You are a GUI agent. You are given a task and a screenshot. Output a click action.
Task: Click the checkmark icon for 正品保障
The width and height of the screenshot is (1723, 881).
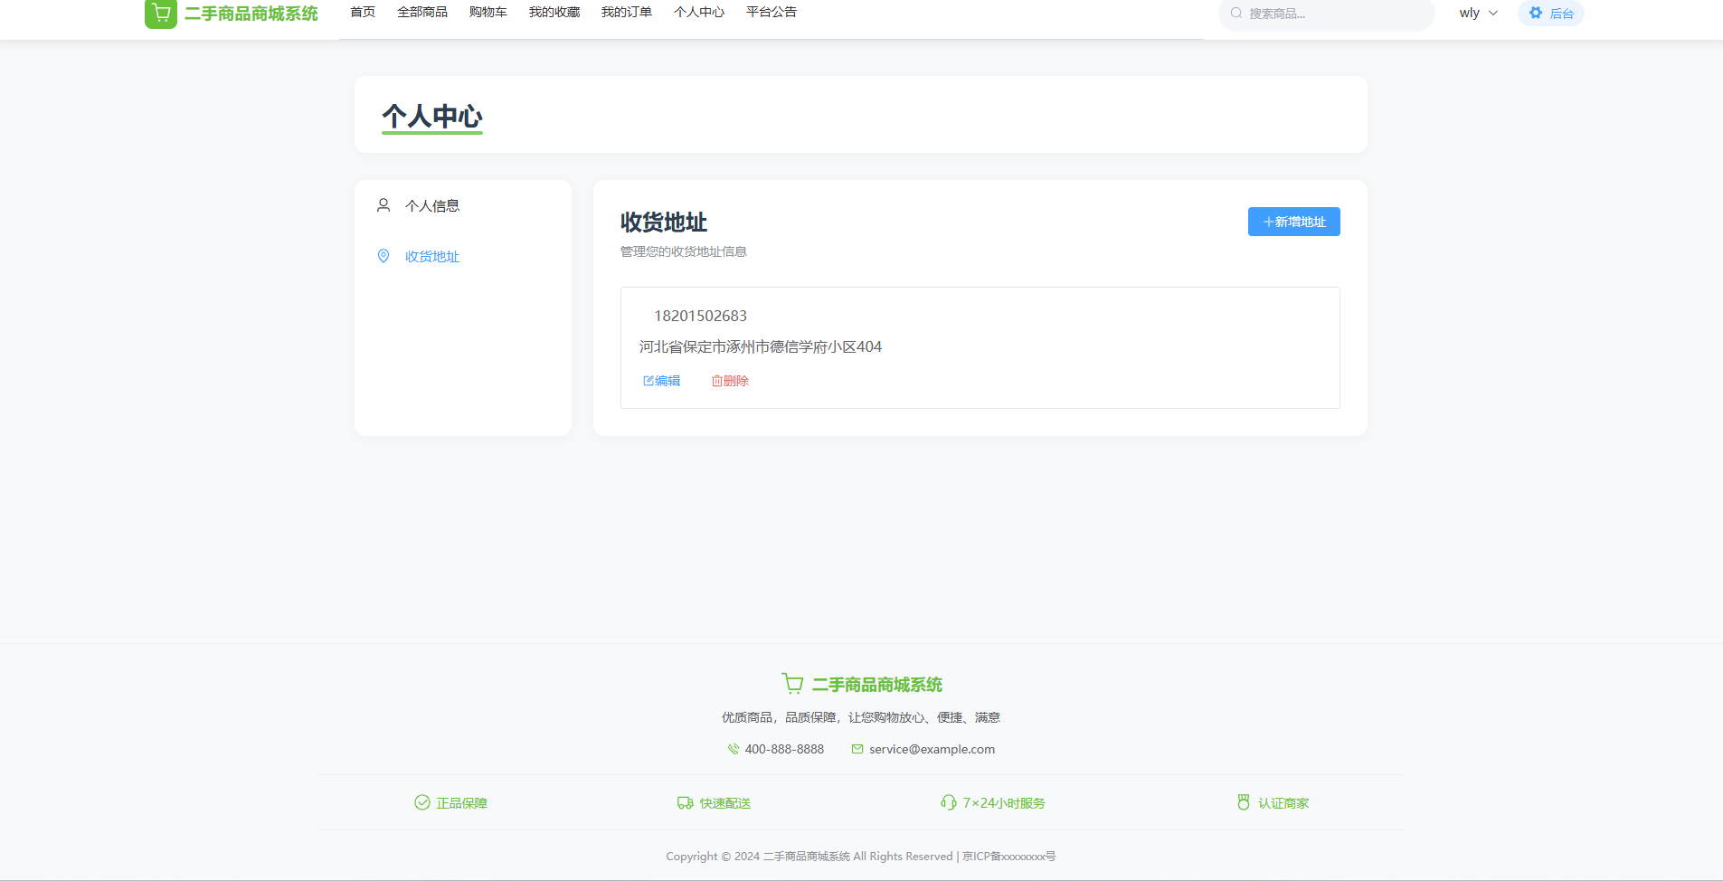422,802
